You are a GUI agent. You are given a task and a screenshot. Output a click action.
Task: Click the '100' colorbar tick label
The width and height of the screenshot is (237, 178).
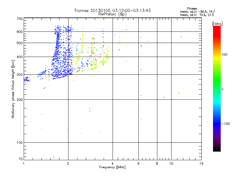pos(224,55)
